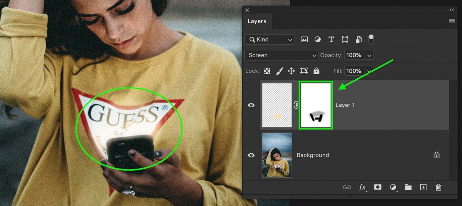Lock all attributes padlock icon
Image resolution: width=462 pixels, height=206 pixels.
316,71
